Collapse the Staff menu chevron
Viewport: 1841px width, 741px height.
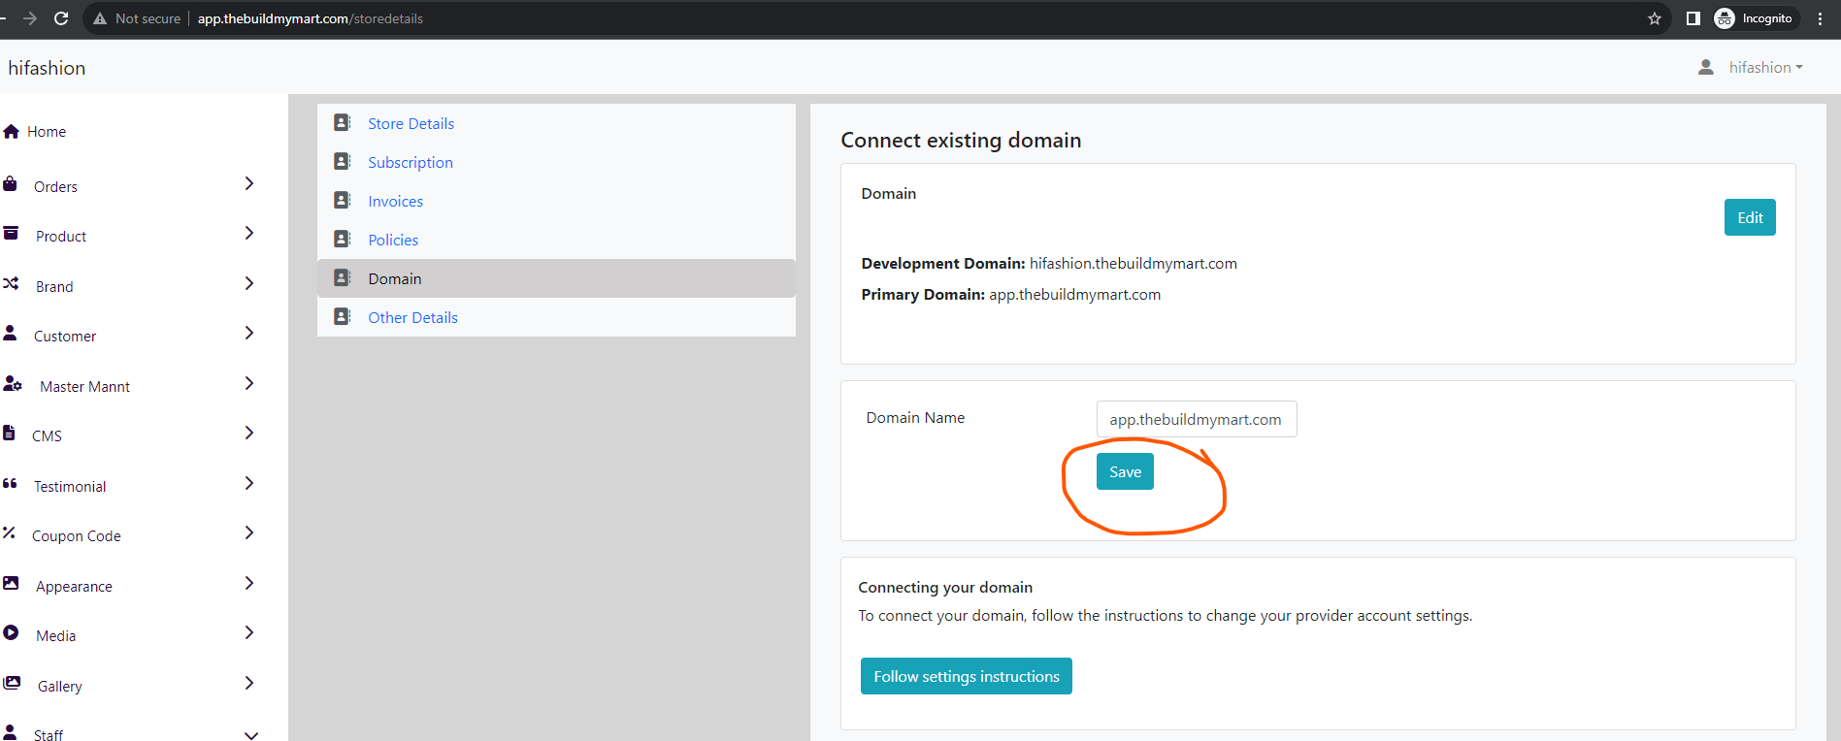251,735
